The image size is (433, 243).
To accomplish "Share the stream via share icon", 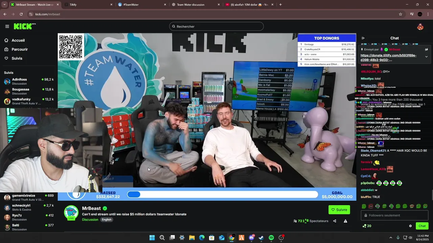I will (x=335, y=221).
